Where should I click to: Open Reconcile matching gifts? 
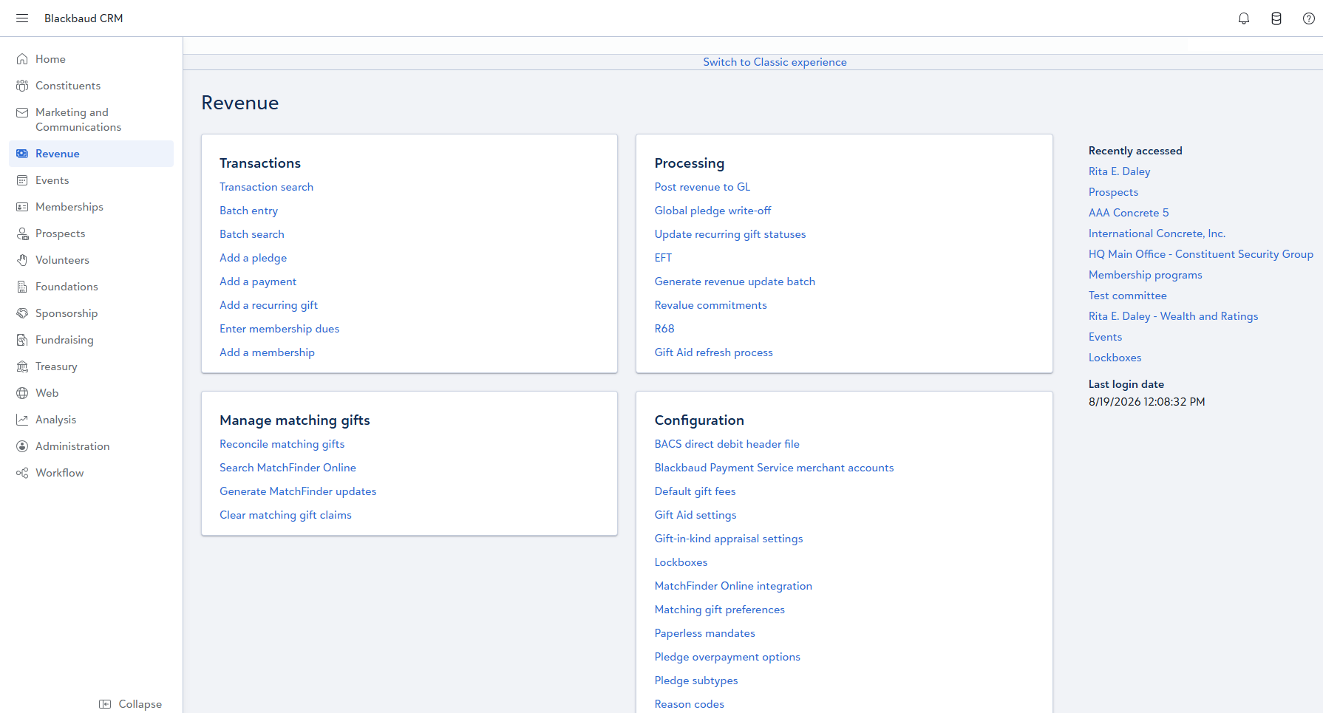tap(282, 444)
